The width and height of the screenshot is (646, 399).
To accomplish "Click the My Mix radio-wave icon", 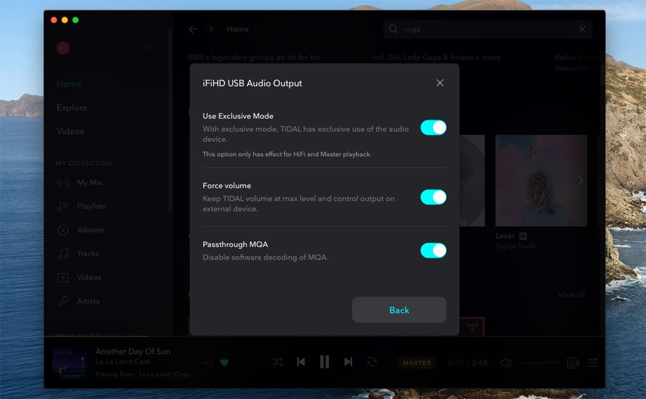I will [63, 183].
